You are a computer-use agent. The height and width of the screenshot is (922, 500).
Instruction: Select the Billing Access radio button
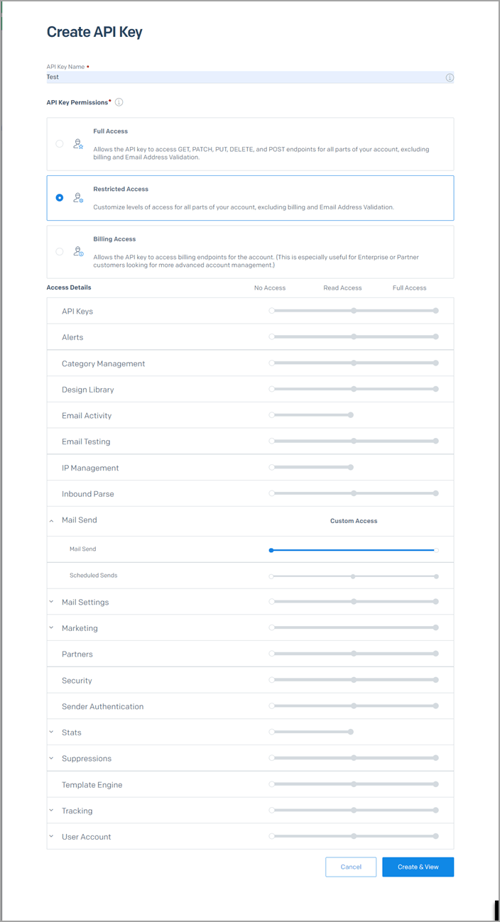pyautogui.click(x=60, y=251)
